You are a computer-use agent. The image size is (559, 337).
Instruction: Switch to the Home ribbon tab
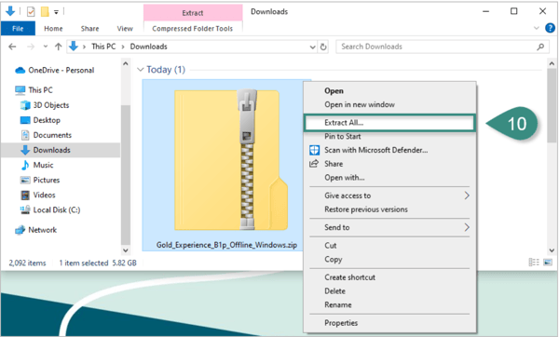[53, 29]
